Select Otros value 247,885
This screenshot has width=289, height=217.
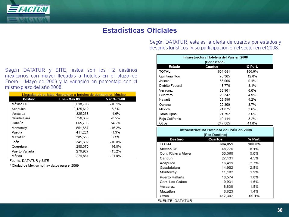point(224,123)
